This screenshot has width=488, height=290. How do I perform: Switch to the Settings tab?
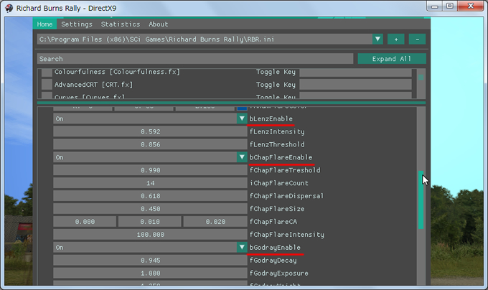tap(77, 24)
